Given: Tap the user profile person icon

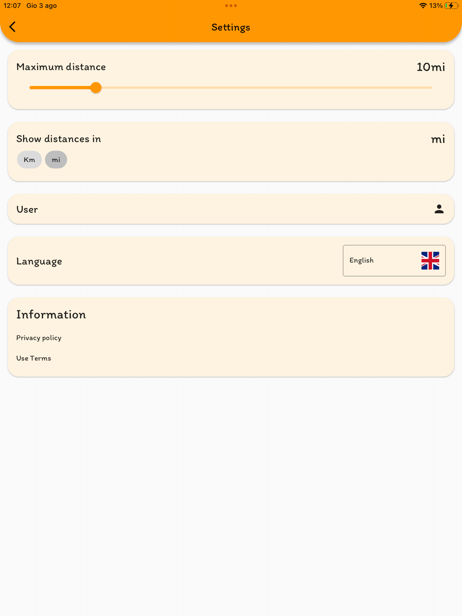Looking at the screenshot, I should point(439,209).
